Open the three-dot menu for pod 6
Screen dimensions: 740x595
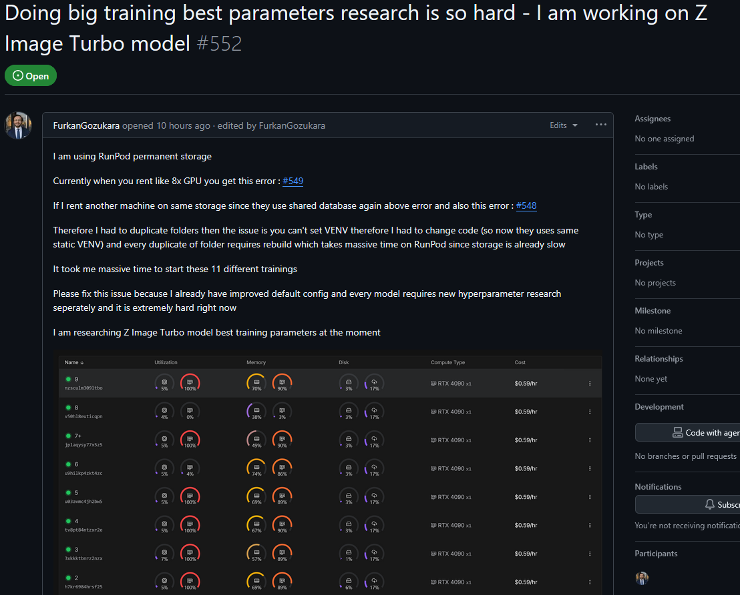pos(590,469)
